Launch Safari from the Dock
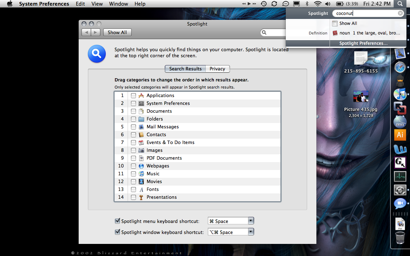410x256 pixels. 400,68
